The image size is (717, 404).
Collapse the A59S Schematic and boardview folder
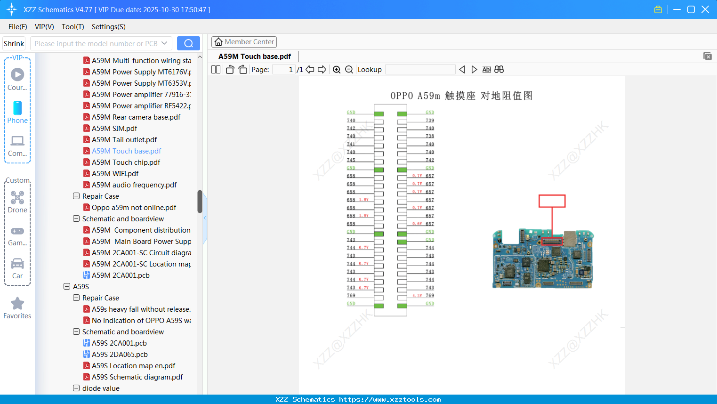click(76, 331)
